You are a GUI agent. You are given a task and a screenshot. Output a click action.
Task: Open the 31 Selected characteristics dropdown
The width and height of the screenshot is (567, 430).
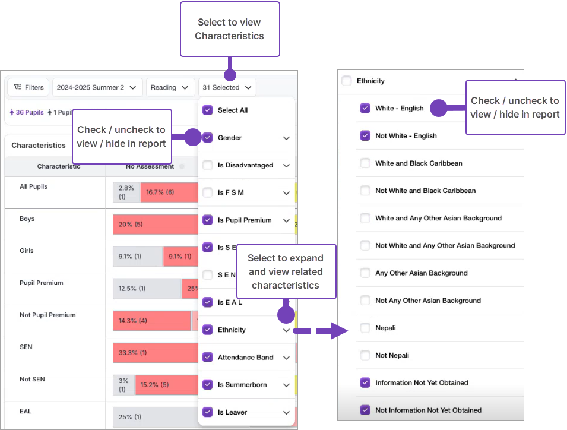pos(227,87)
